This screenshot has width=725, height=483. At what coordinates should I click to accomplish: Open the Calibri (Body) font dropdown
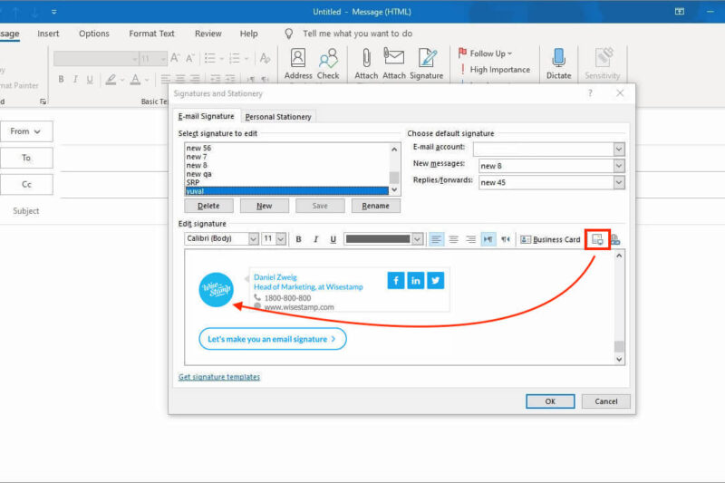252,239
